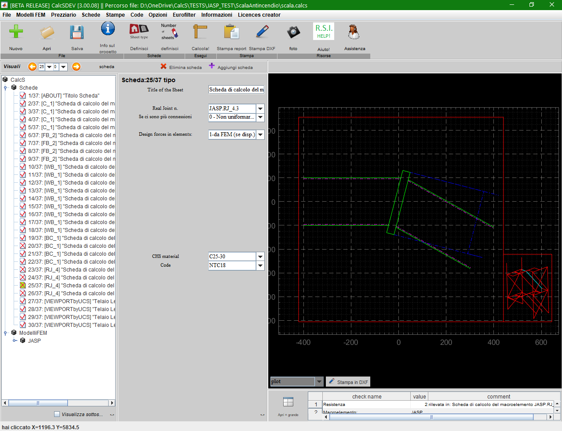The width and height of the screenshot is (562, 431).
Task: Click the Visuali label
Action: 12,66
